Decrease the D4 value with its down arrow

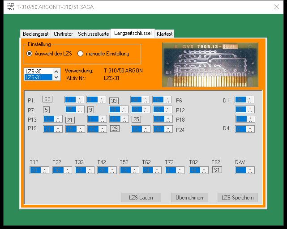click(250, 131)
